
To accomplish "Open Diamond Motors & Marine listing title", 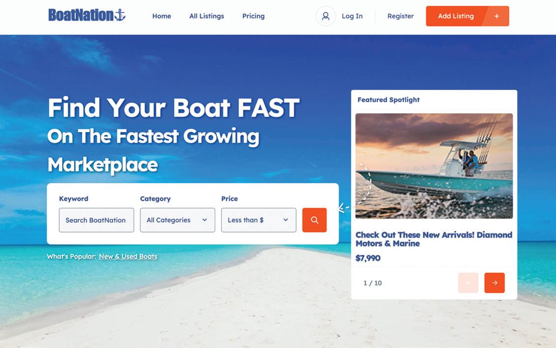I will 434,239.
